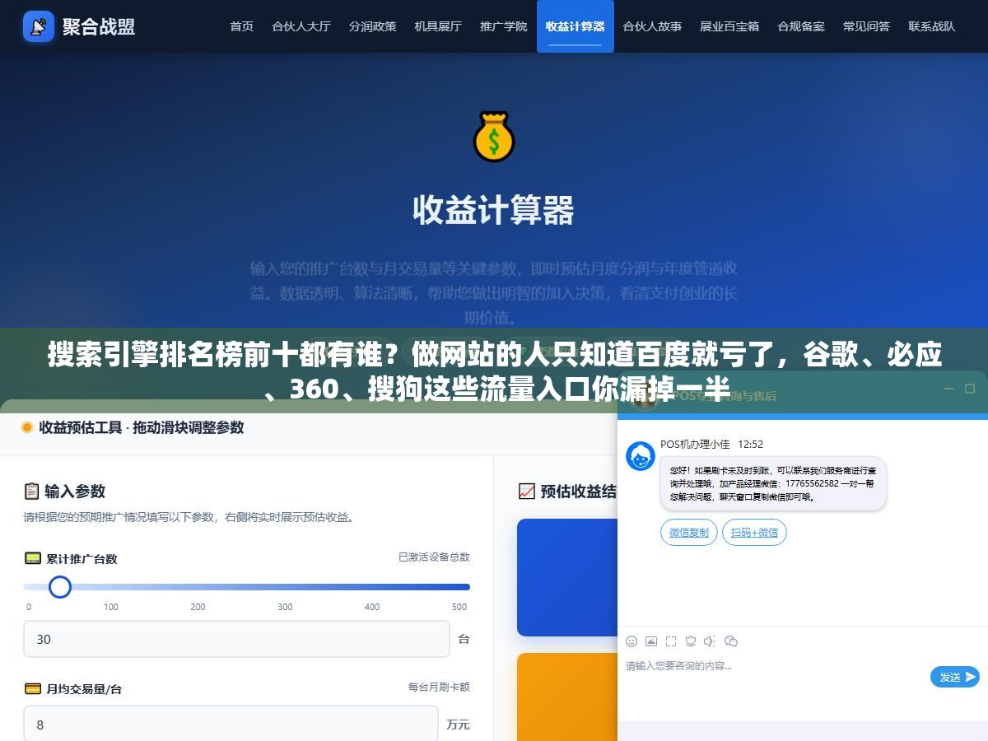The image size is (988, 741).
Task: Click the 聚合战盟 logo icon
Action: point(38,26)
